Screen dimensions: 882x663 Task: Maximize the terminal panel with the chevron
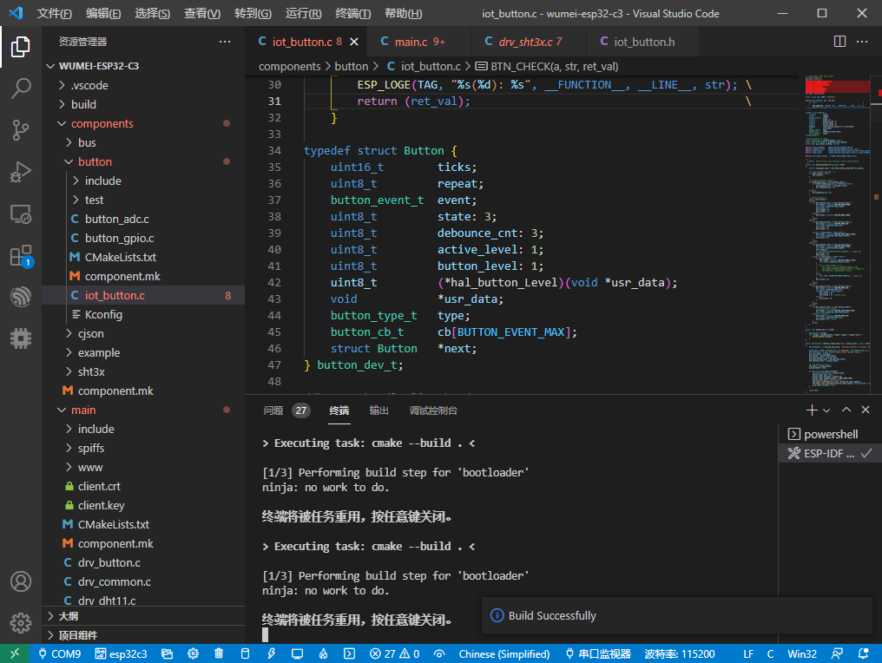click(x=846, y=410)
